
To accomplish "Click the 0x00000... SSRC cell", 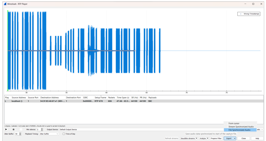I will [x=88, y=101].
